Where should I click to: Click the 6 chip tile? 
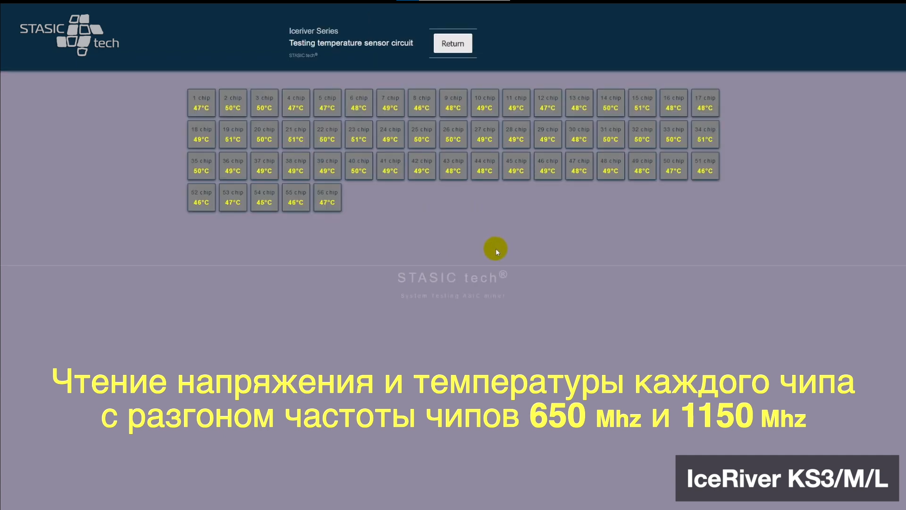(359, 103)
